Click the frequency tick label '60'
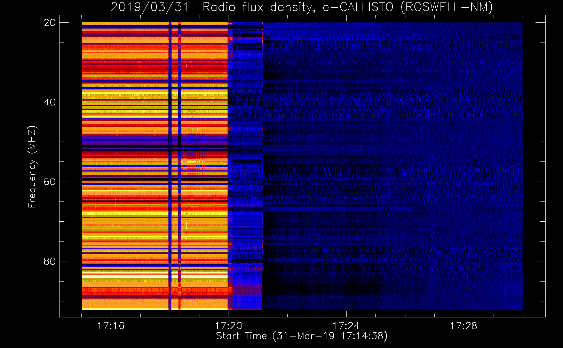 coord(50,182)
